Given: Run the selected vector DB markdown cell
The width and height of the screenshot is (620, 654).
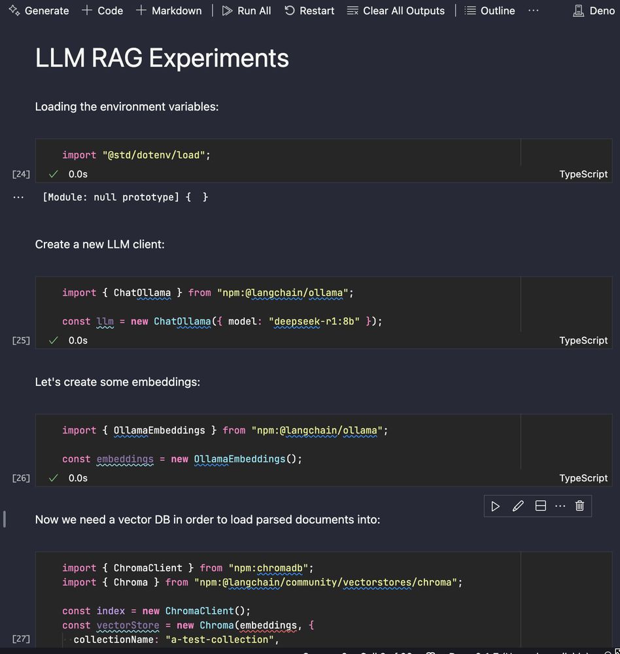Looking at the screenshot, I should click(x=495, y=506).
